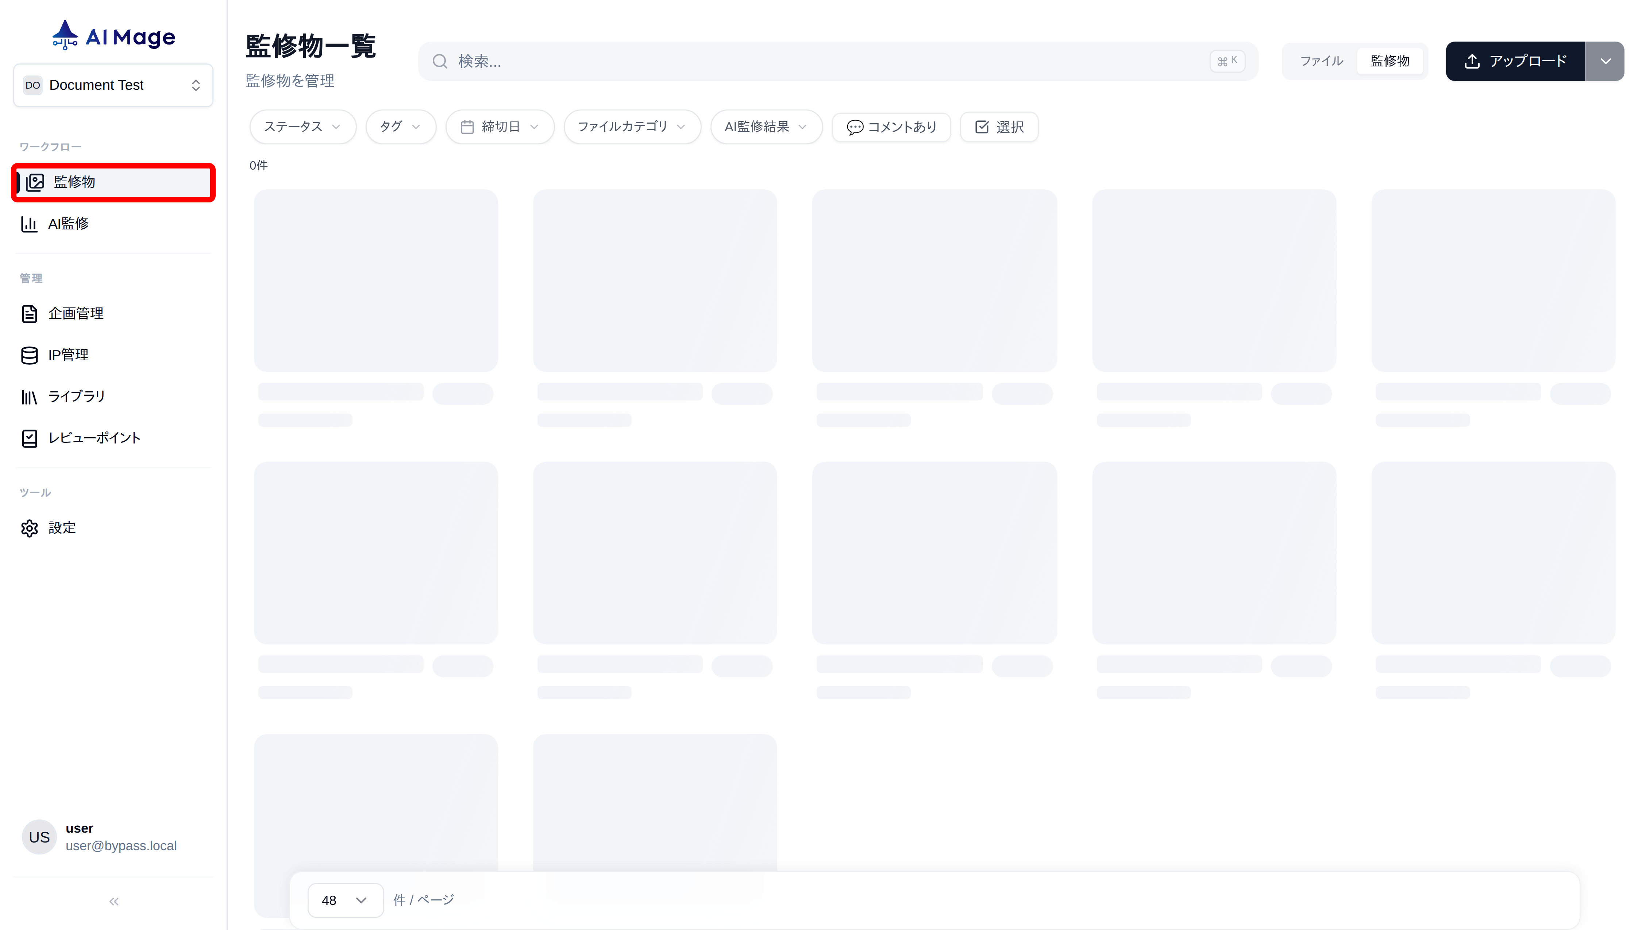This screenshot has width=1642, height=930.
Task: Expand upload options arrow button
Action: (x=1605, y=61)
